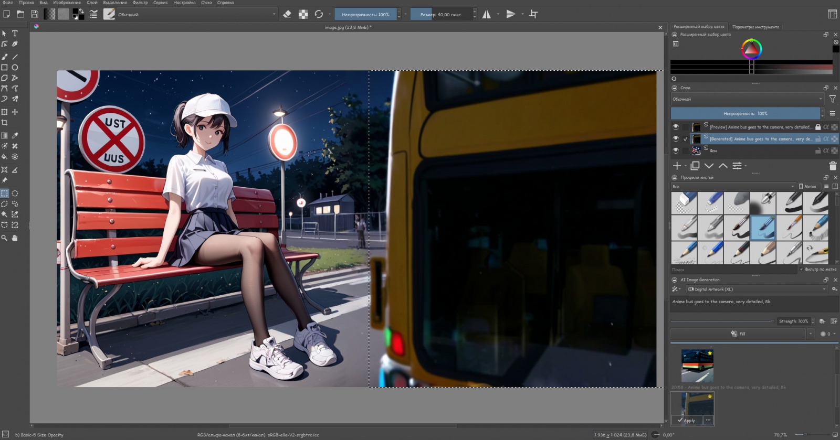Switch to the Параметры инструмента tab
Screen dimensions: 840x440
point(755,27)
